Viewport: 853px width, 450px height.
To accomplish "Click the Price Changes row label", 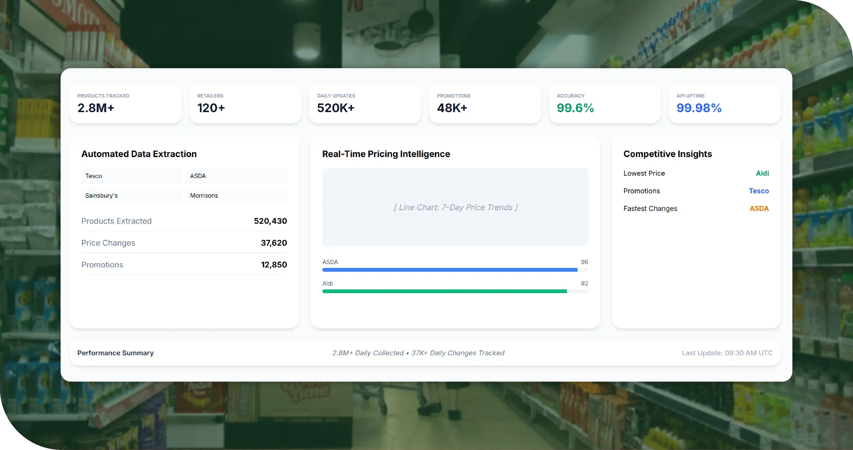I will [108, 243].
